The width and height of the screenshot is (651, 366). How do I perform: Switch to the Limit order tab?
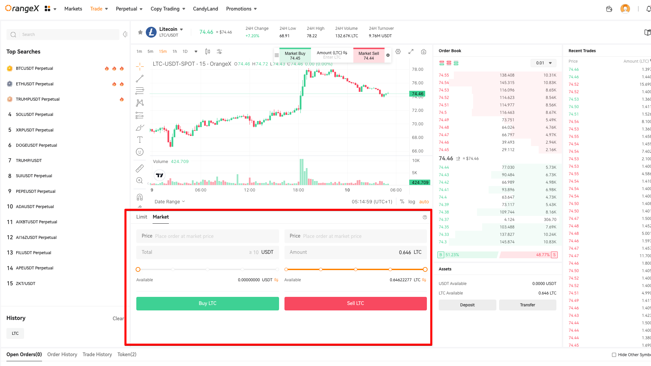tap(142, 217)
